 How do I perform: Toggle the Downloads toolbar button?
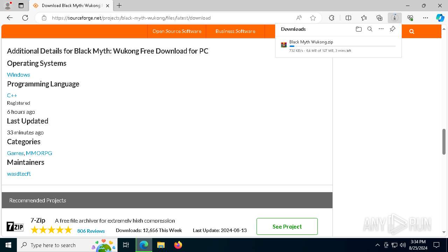[x=394, y=18]
